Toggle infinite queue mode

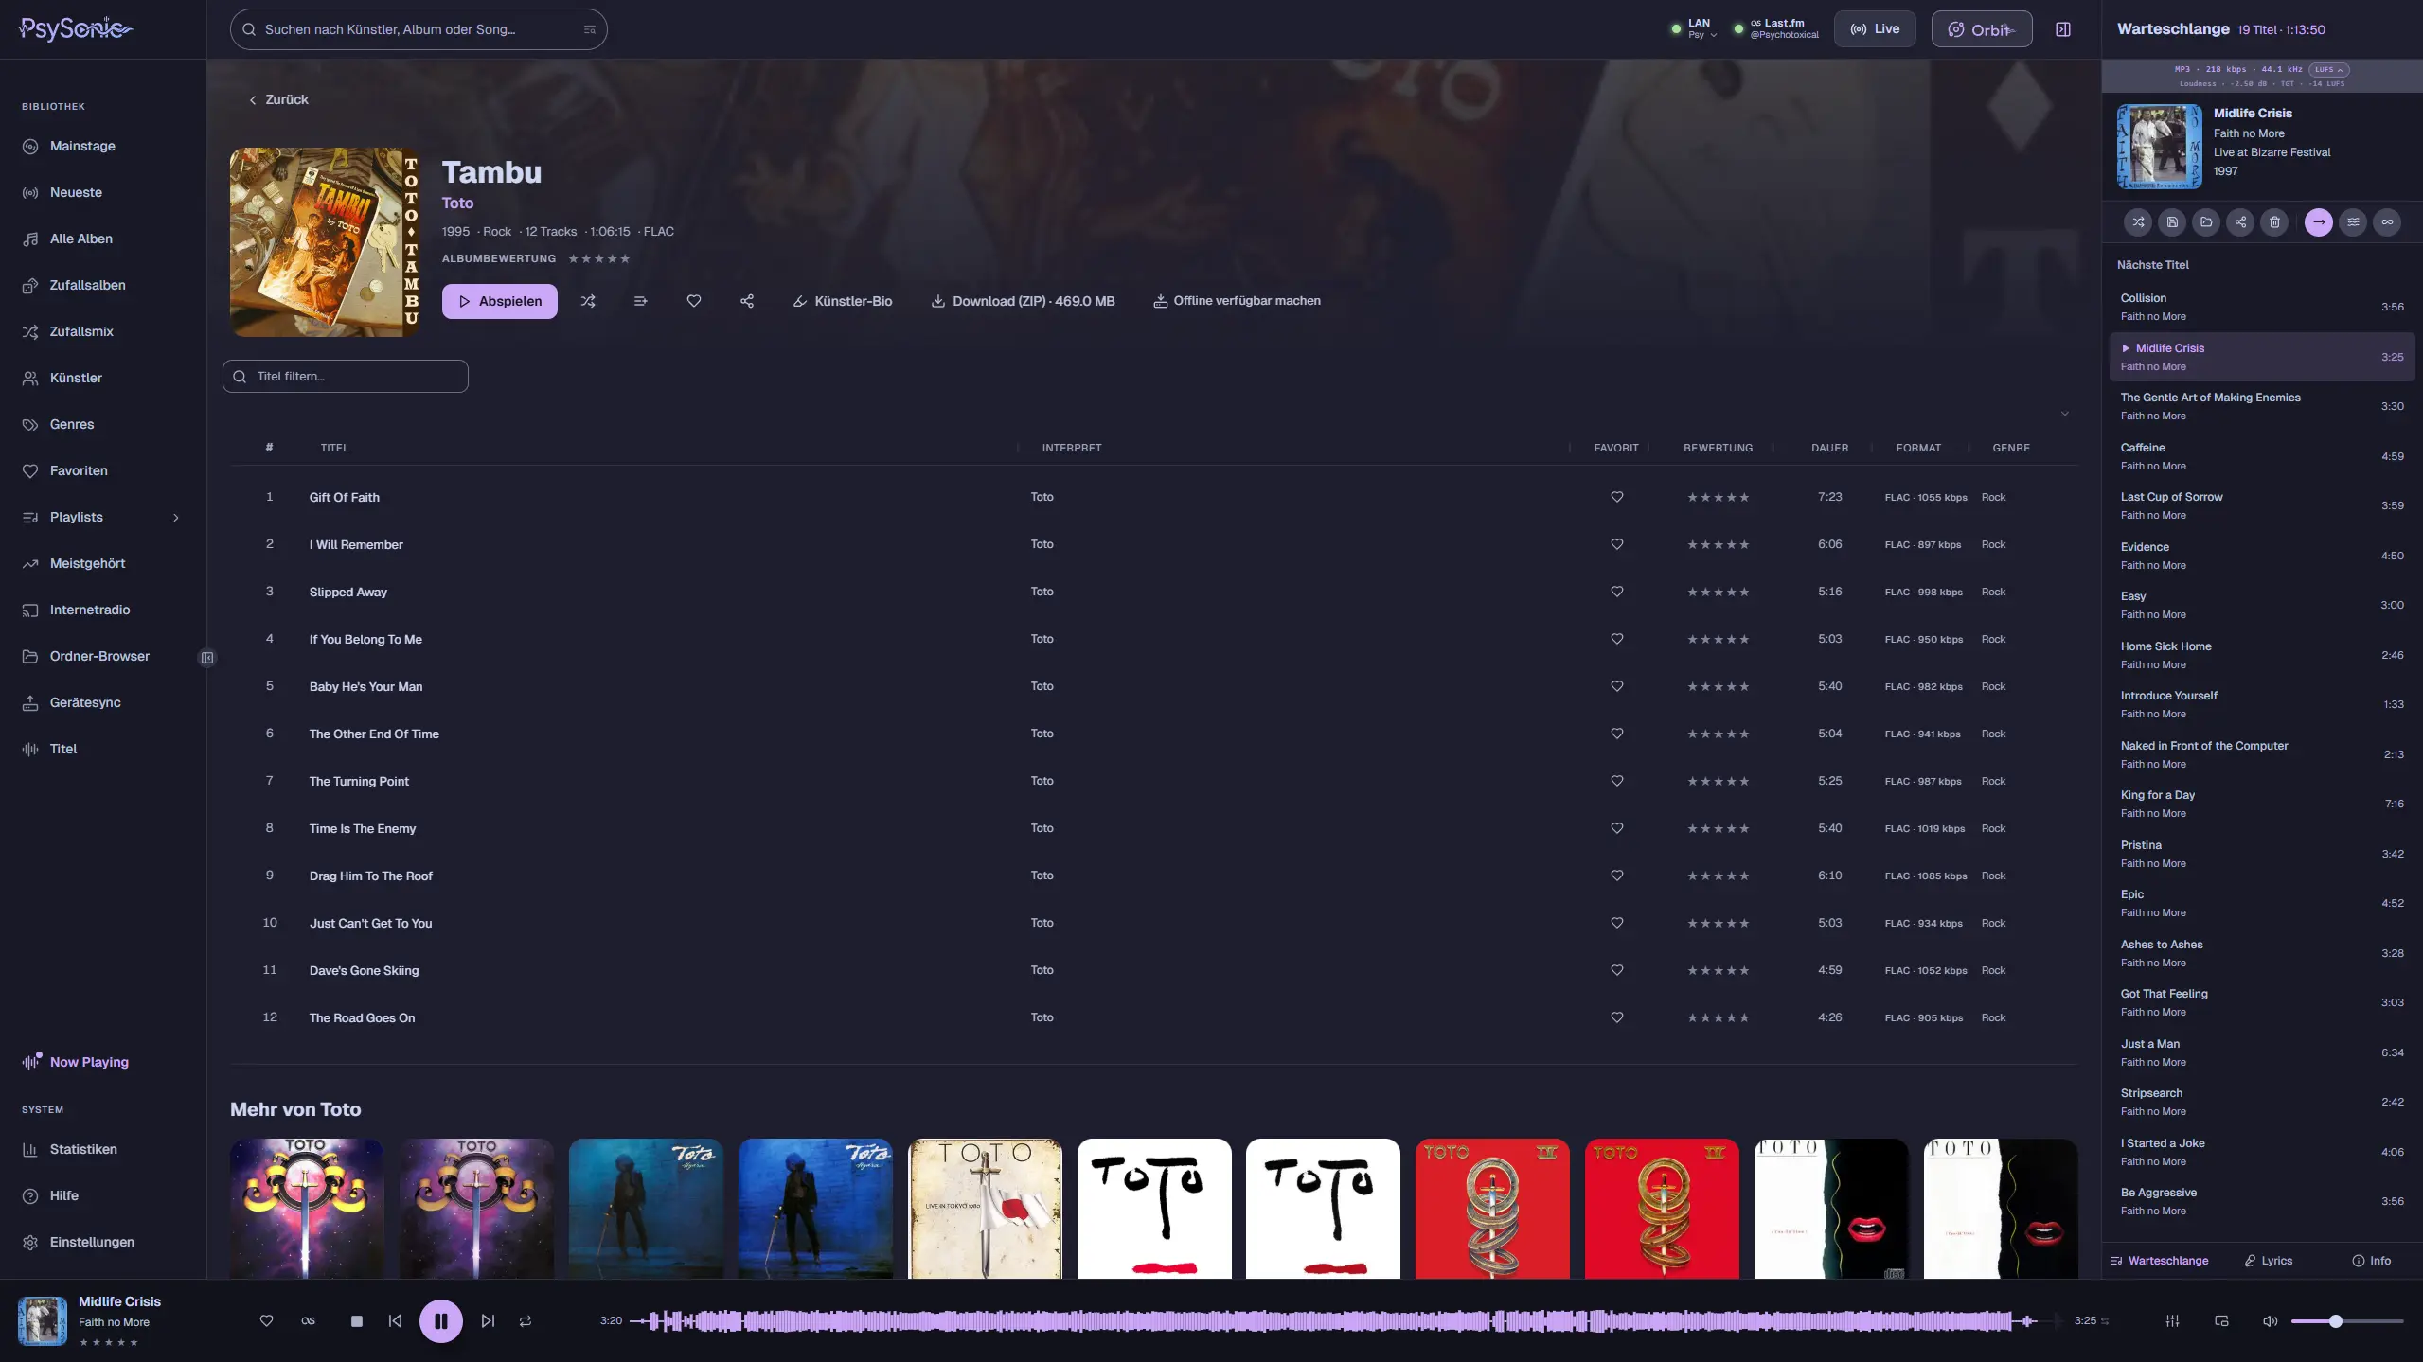(2387, 222)
